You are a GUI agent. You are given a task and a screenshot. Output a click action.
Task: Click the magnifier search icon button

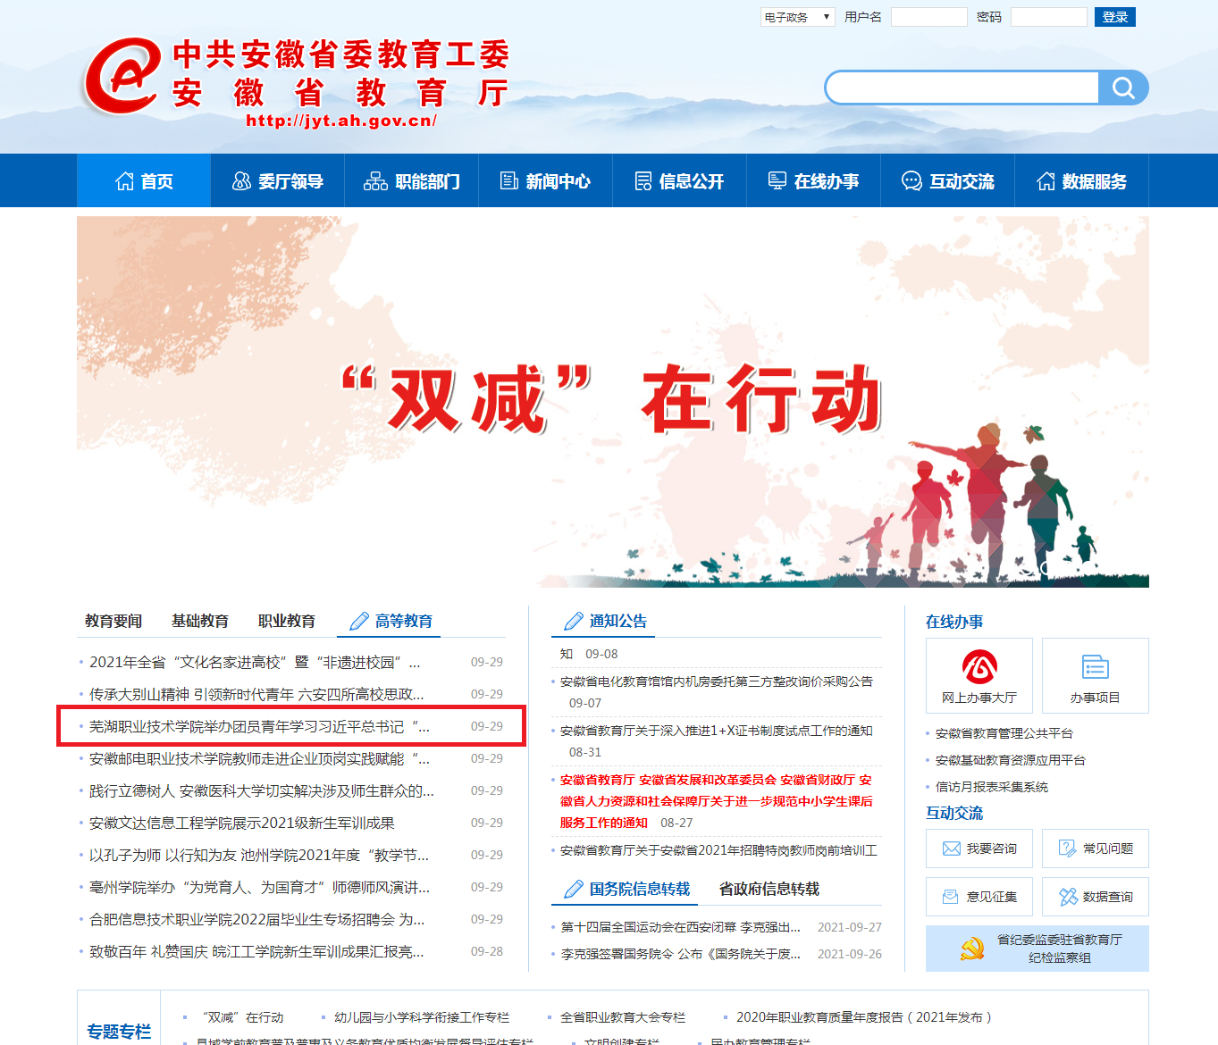pyautogui.click(x=1123, y=88)
